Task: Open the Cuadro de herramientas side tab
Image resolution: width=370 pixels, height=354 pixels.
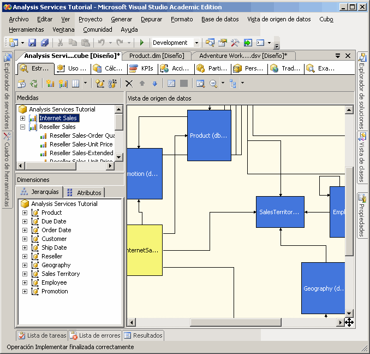Action: point(7,169)
